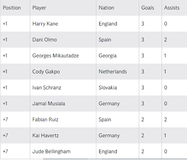This screenshot has height=160, width=187.
Task: Click the Position column header
Action: coord(12,8)
